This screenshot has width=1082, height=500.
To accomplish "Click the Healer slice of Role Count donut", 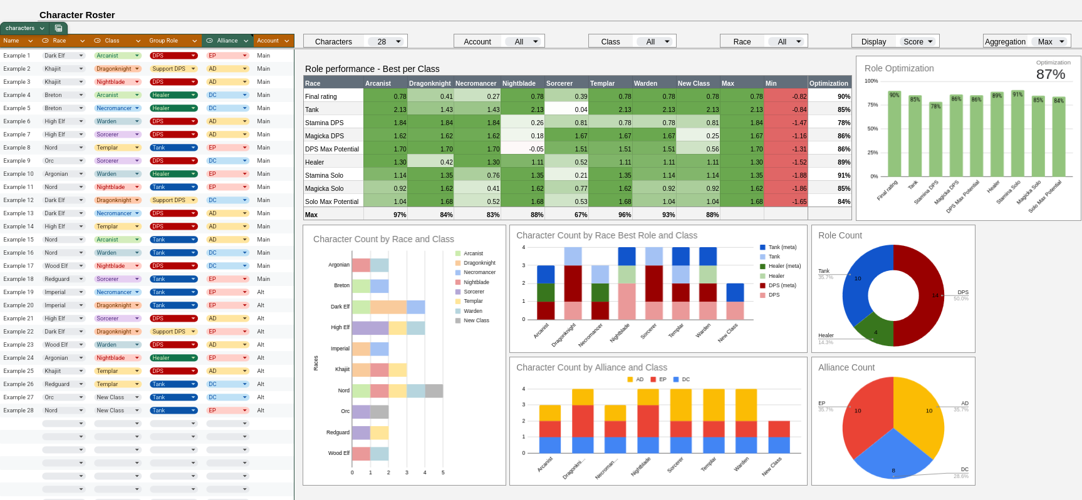I will click(x=874, y=329).
